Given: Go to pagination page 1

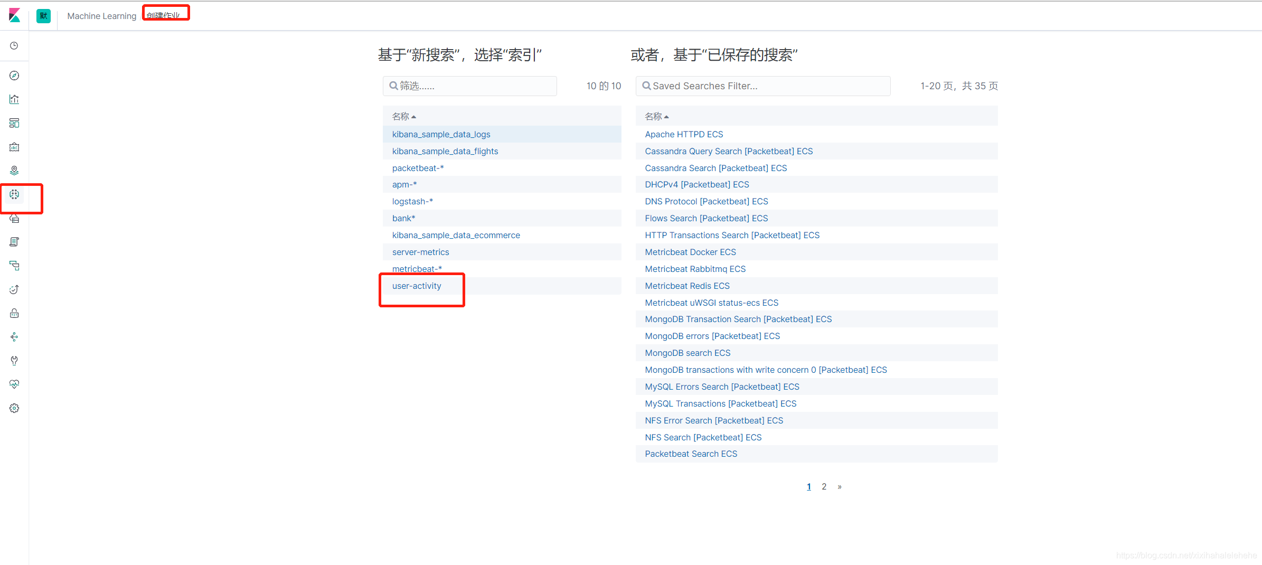Looking at the screenshot, I should click(809, 486).
